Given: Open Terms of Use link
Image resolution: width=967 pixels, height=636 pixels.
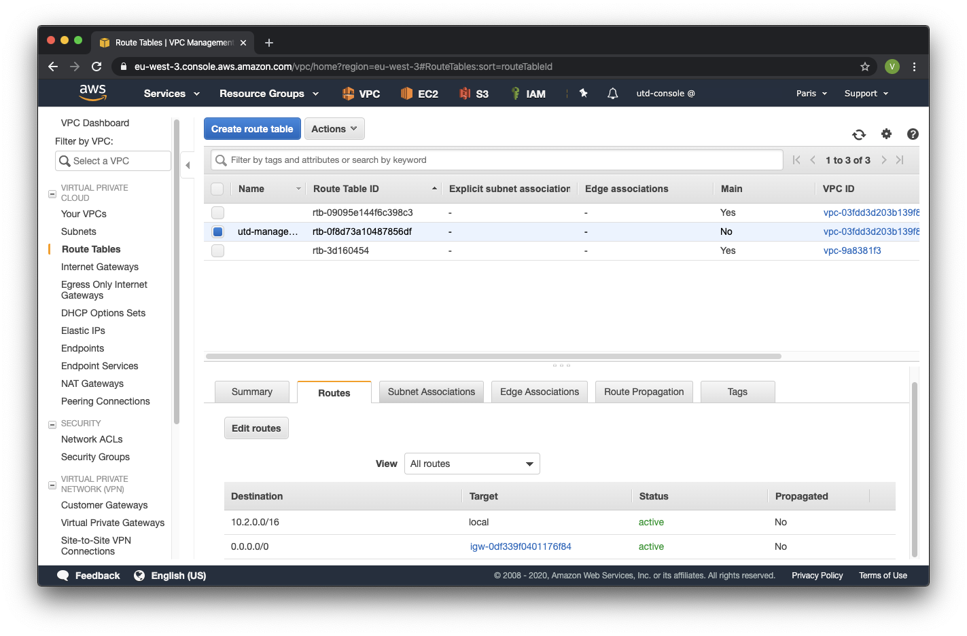Looking at the screenshot, I should click(x=883, y=576).
